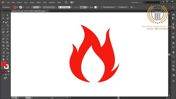Select the Artboard tool

point(3,56)
